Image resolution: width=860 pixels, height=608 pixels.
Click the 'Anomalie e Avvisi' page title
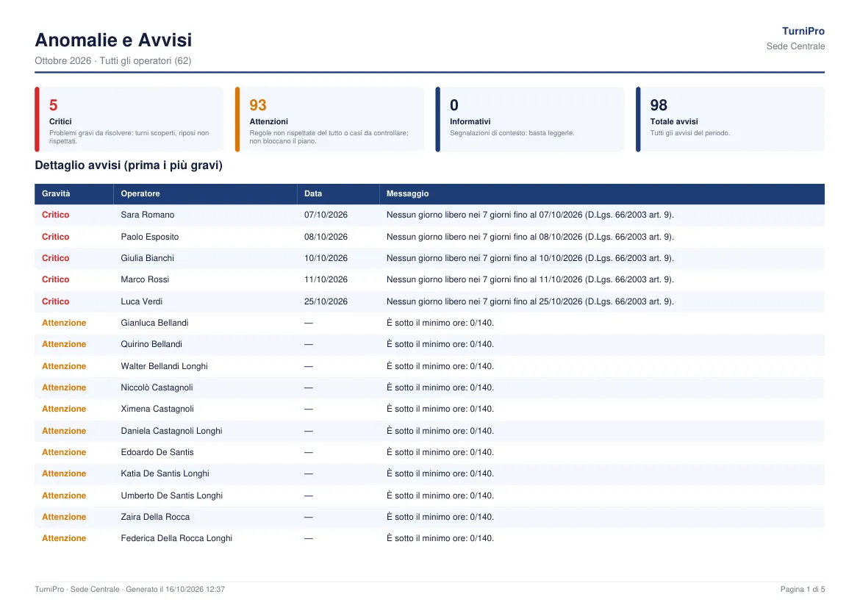click(113, 40)
